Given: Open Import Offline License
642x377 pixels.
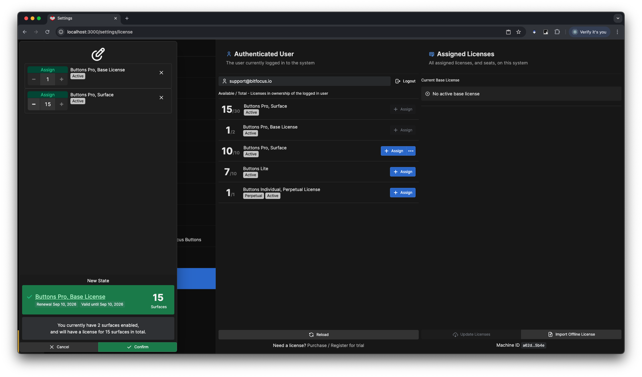Looking at the screenshot, I should point(571,334).
